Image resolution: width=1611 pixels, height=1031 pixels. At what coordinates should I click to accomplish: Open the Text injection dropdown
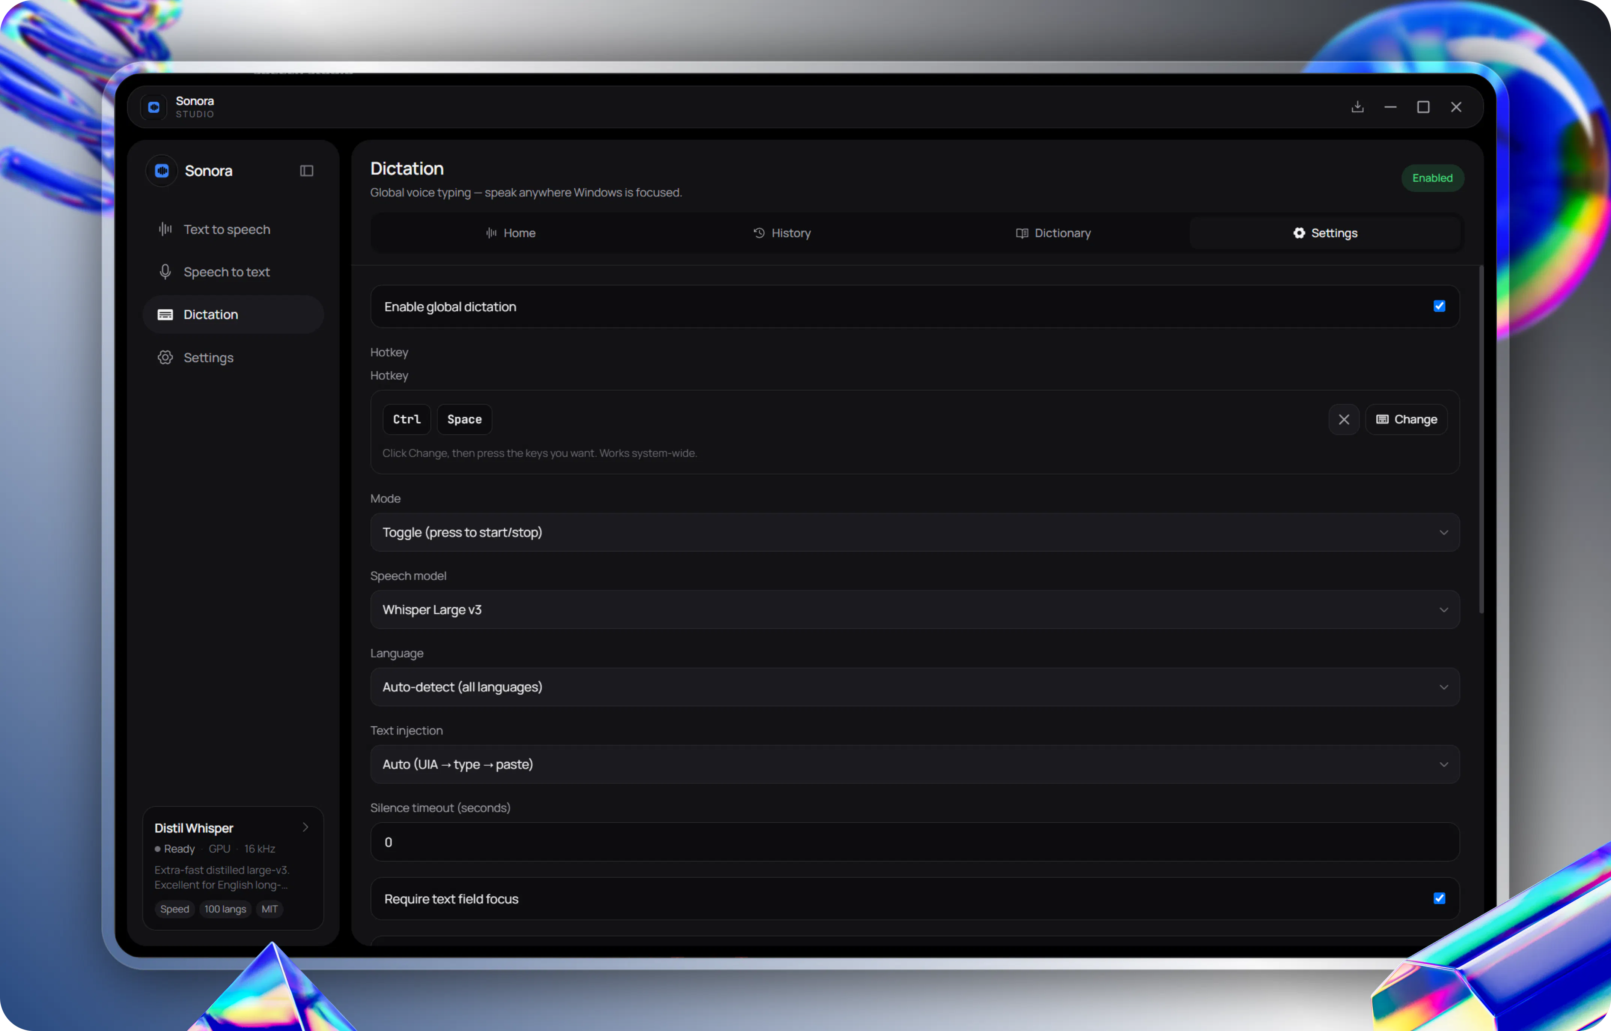click(915, 764)
